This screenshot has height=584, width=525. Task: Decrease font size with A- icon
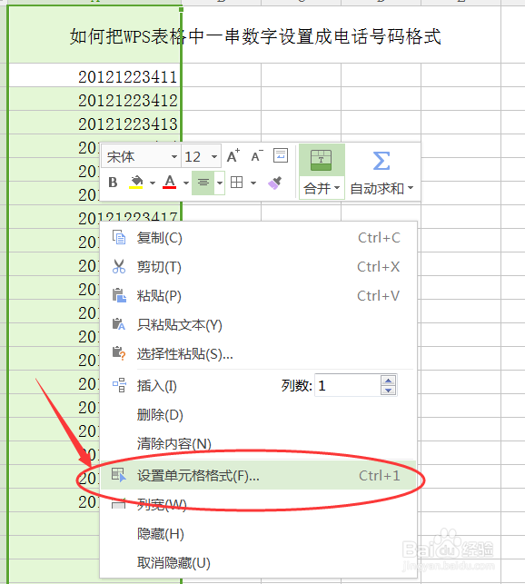coord(257,156)
